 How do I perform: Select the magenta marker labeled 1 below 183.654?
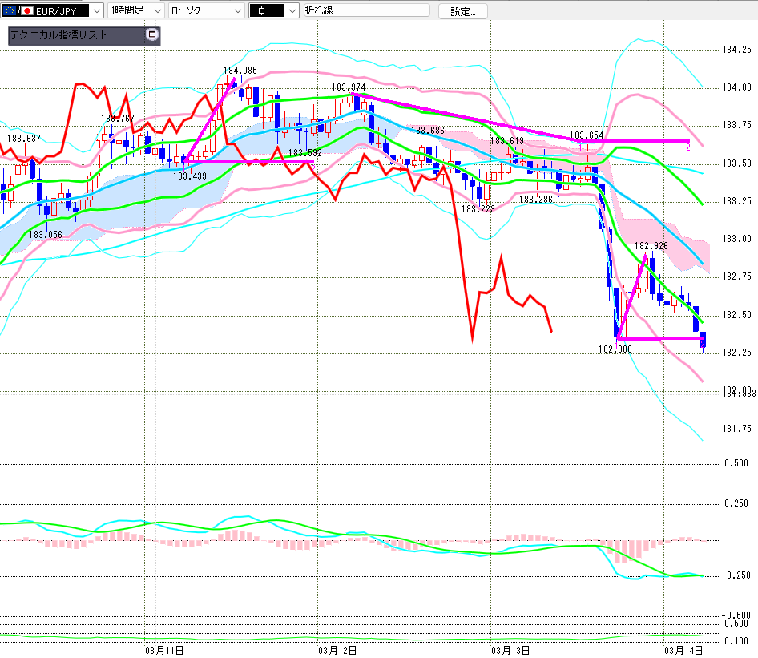click(580, 147)
